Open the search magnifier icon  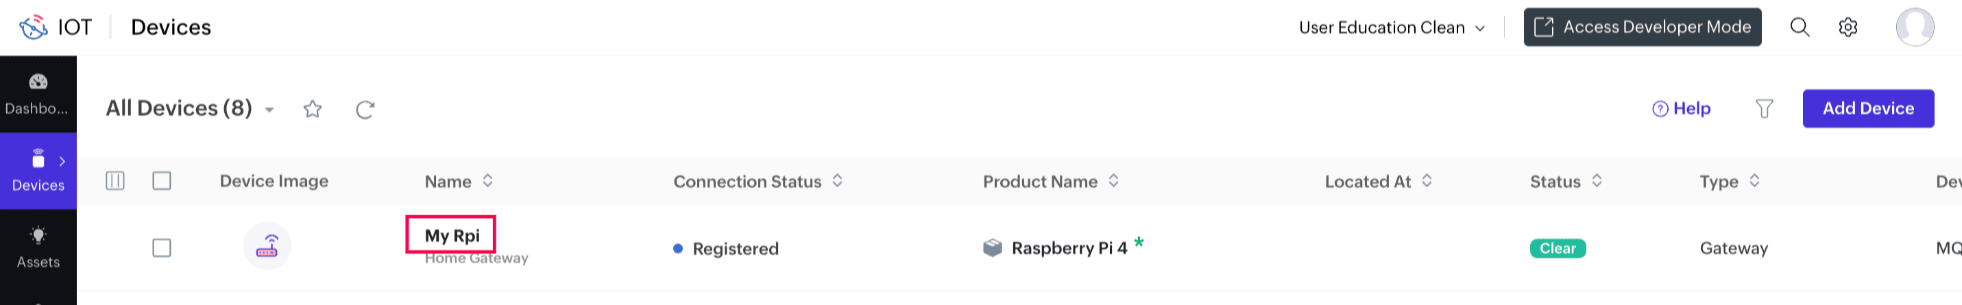(x=1799, y=27)
